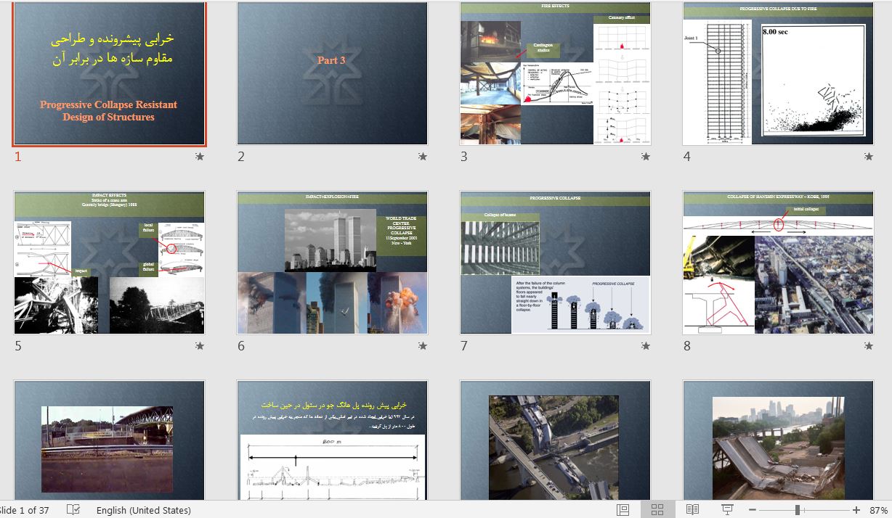Click the star icon under slide 6
Viewport: 892px width, 518px height.
tap(423, 346)
